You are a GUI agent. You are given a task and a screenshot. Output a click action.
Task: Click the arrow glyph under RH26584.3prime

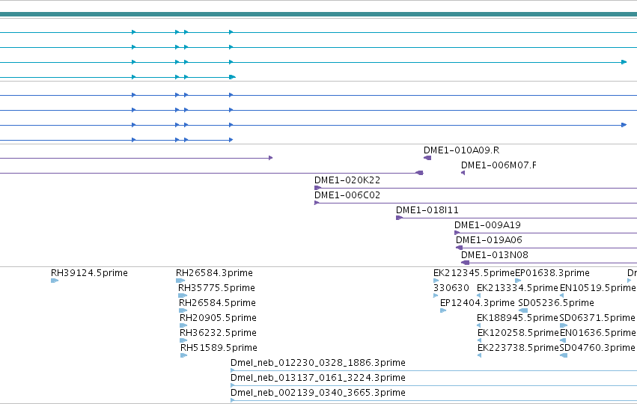pyautogui.click(x=180, y=281)
